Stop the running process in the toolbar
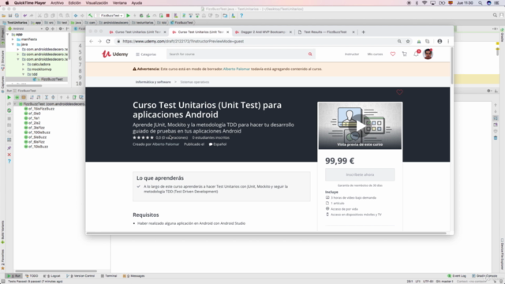 click(x=168, y=16)
